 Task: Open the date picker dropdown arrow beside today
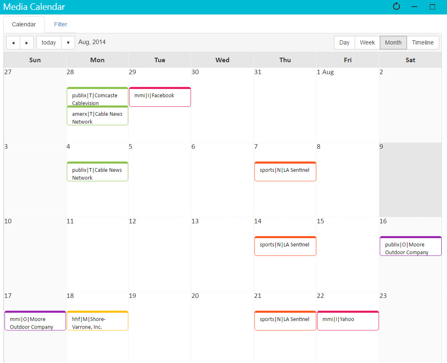point(68,43)
